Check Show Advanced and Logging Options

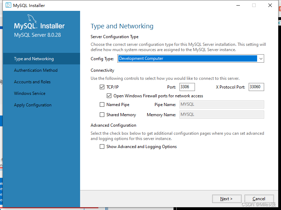click(x=102, y=147)
